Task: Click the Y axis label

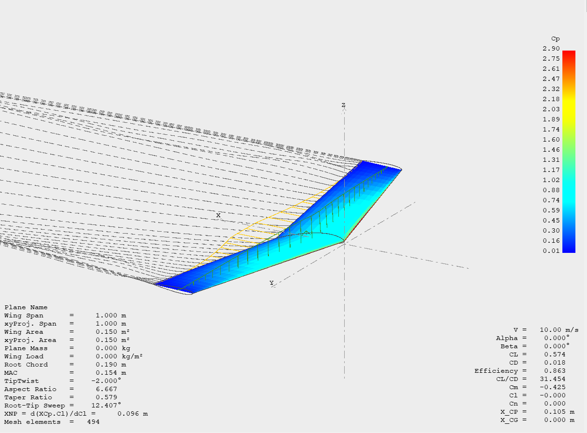Action: [x=271, y=283]
